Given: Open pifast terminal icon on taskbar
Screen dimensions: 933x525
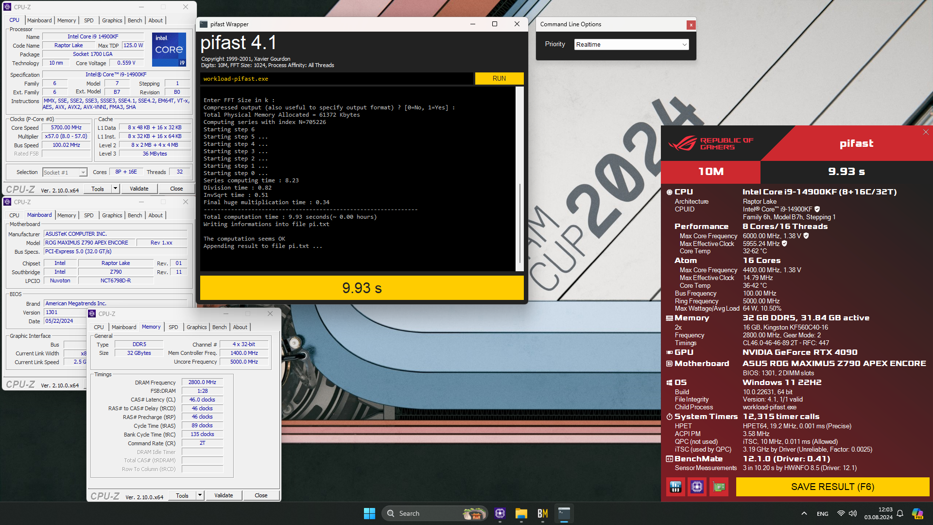Looking at the screenshot, I should point(564,513).
